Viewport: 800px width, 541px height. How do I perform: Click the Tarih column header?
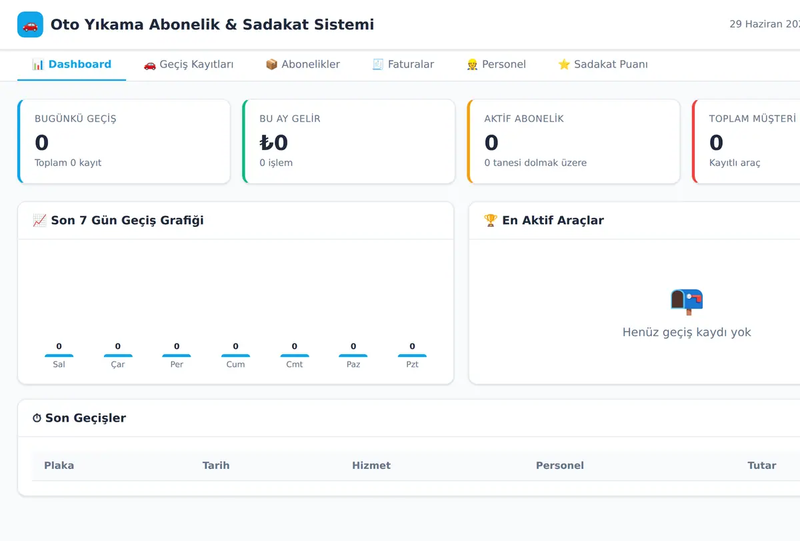pos(216,466)
